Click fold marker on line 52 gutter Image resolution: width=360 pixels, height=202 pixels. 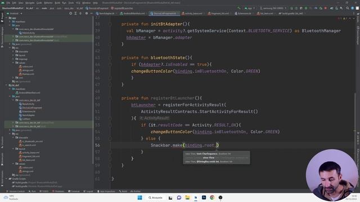[110, 118]
